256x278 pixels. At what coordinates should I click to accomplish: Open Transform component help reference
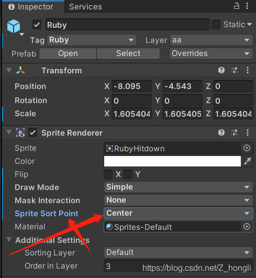[221, 70]
